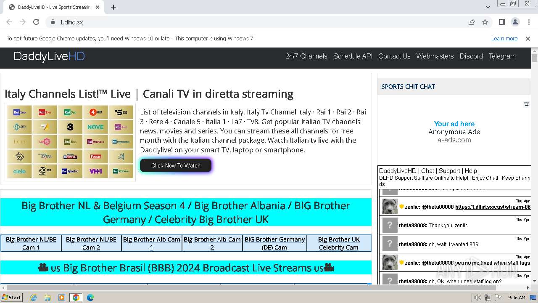This screenshot has height=303, width=538.
Task: Launch Internet Explorer from taskbar
Action: (x=33, y=298)
